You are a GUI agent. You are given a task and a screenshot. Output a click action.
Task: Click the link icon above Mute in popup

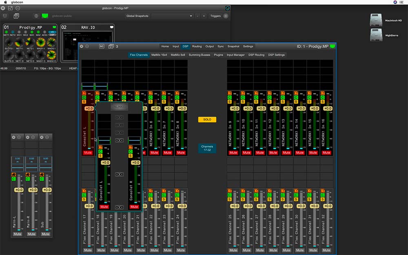pyautogui.click(x=119, y=174)
